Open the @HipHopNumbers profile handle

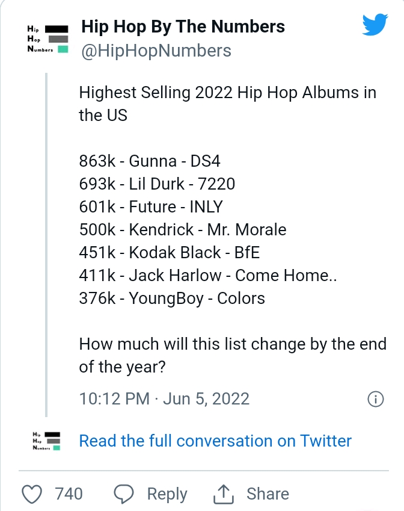point(154,51)
